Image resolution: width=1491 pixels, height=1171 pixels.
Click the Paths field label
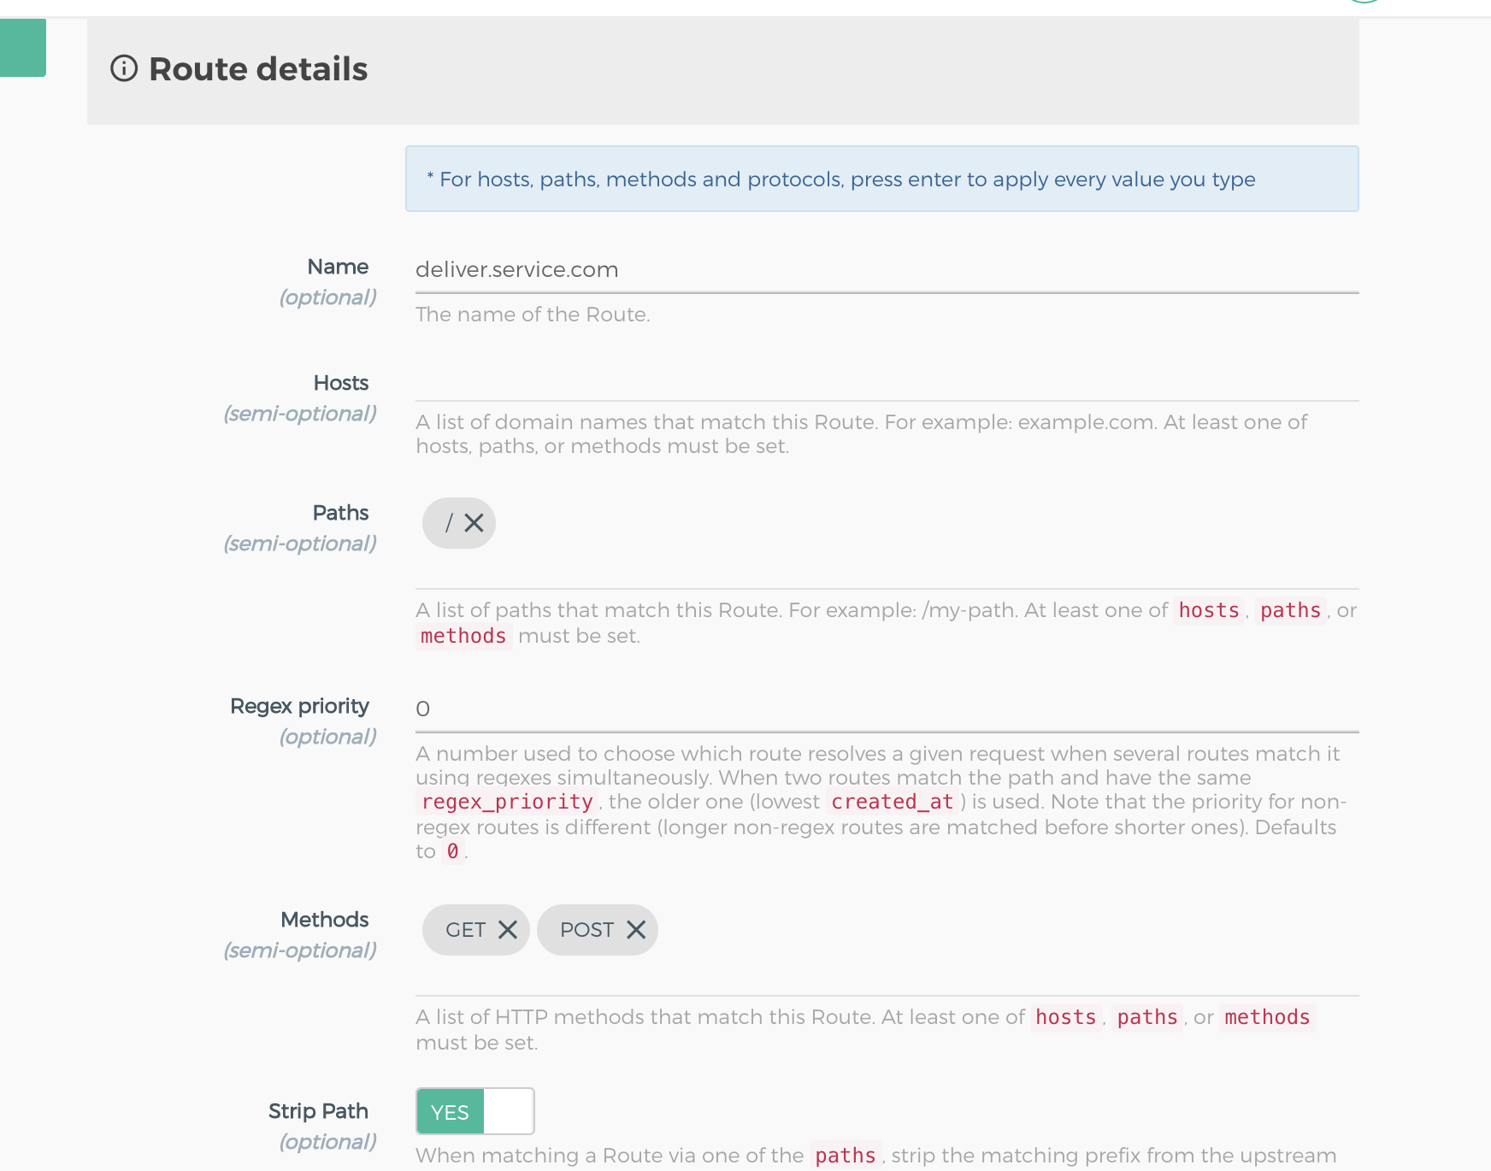[340, 513]
